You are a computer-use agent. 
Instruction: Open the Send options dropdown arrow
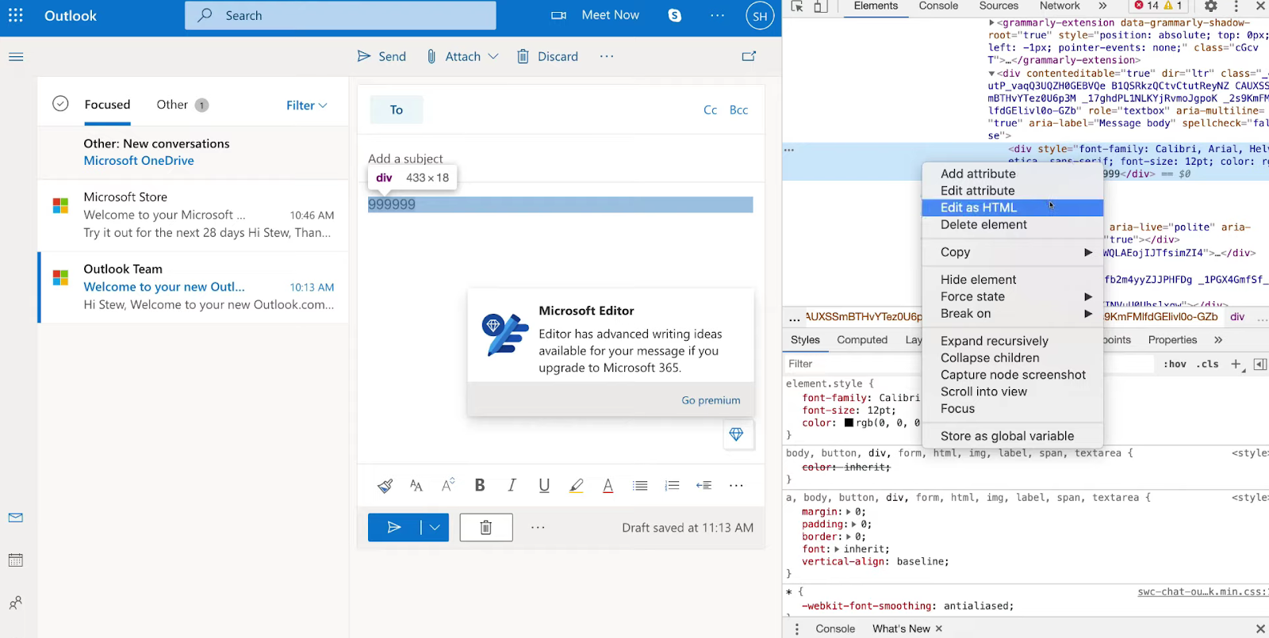[435, 528]
